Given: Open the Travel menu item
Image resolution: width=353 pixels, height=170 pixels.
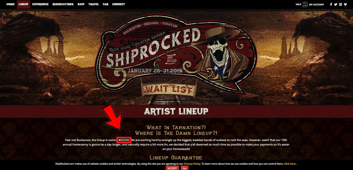Looking at the screenshot, I should (93, 4).
